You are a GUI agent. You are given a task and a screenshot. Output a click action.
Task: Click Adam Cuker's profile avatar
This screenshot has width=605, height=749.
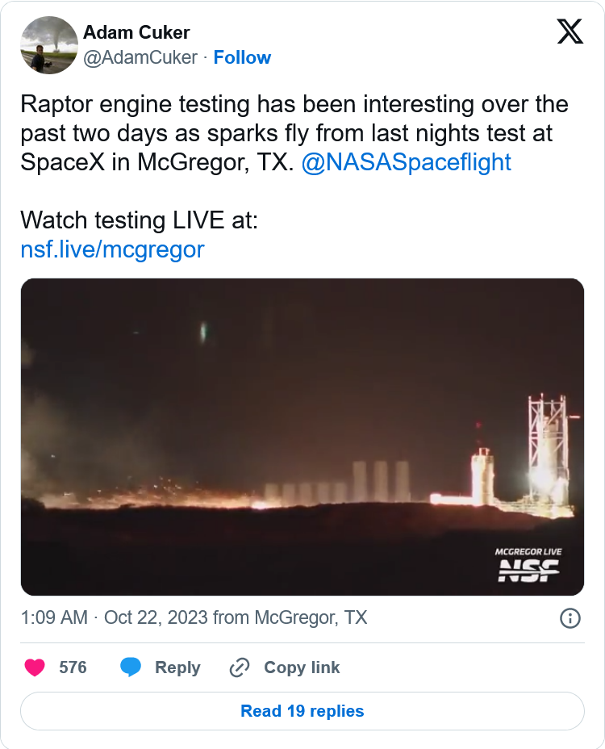[48, 45]
